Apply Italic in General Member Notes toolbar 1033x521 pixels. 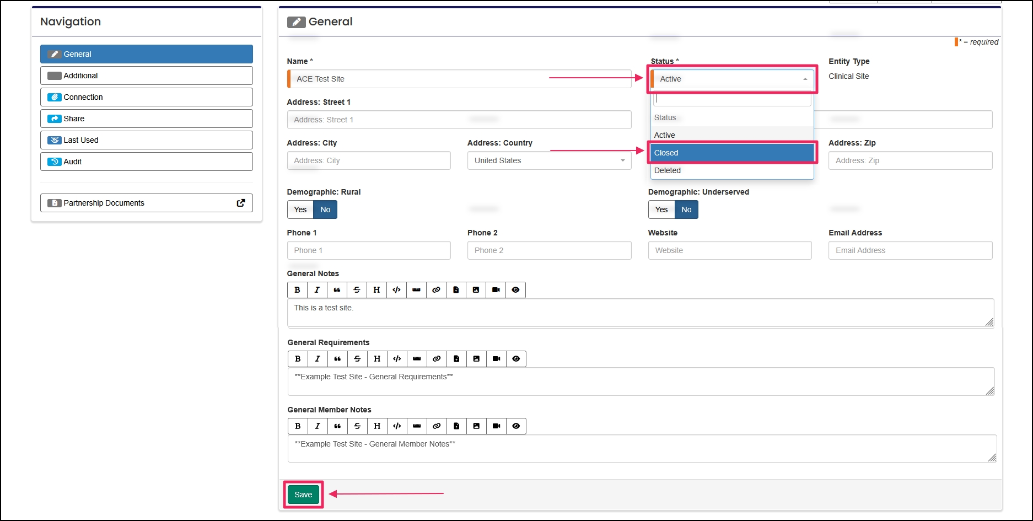[x=318, y=426]
